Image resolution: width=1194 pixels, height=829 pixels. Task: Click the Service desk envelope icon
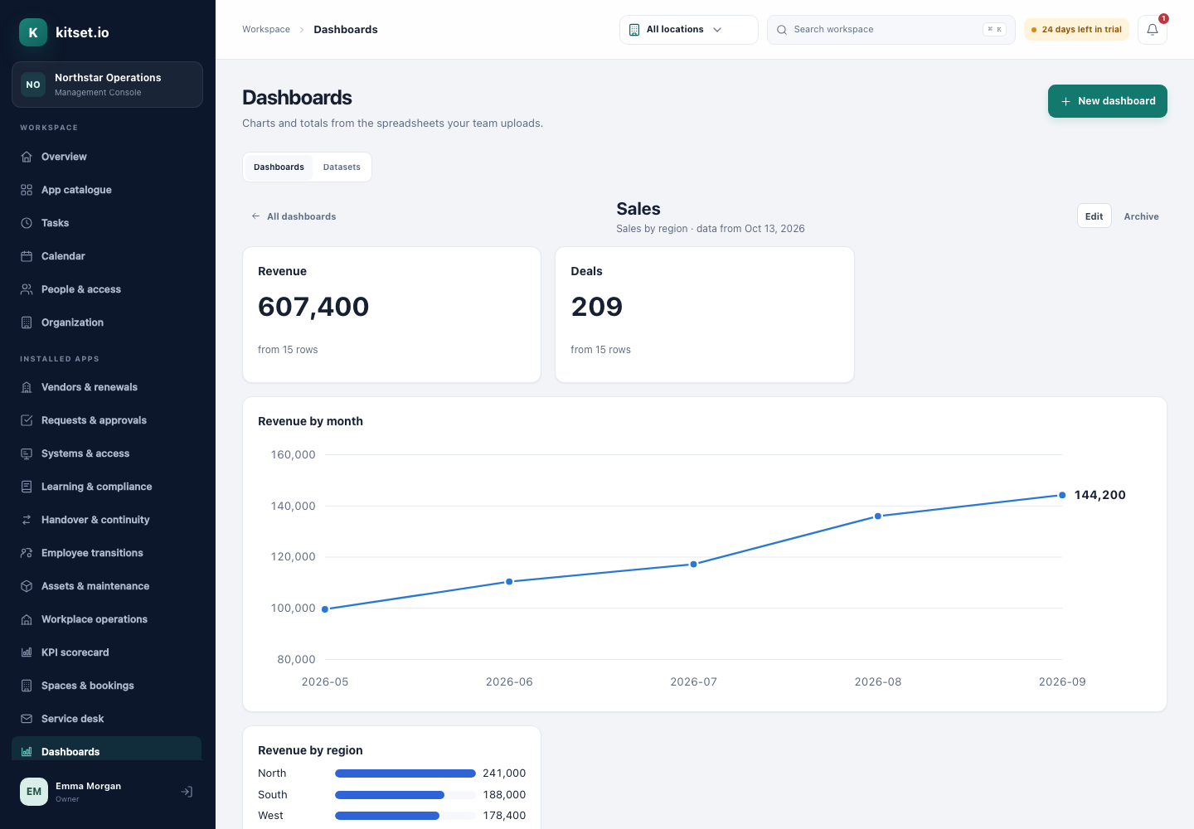tap(27, 719)
